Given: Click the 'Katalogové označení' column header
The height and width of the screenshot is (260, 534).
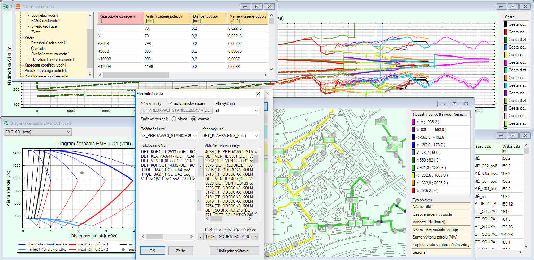Looking at the screenshot, I should tap(120, 18).
